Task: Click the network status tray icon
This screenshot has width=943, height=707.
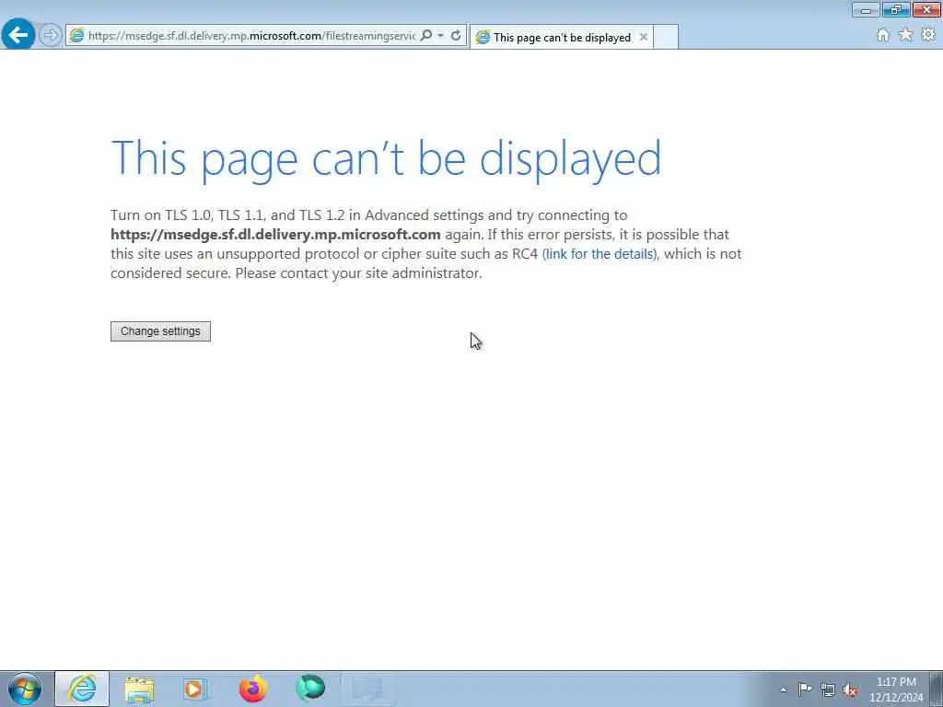Action: 828,690
